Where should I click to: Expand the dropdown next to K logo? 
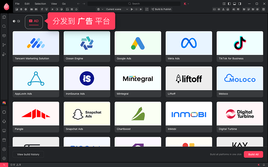pos(188,4)
